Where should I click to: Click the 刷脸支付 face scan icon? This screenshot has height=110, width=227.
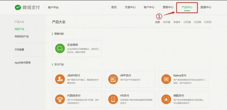166,99
